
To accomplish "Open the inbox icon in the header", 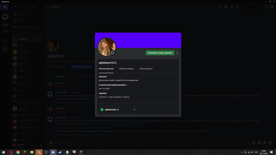I will click(x=266, y=7).
